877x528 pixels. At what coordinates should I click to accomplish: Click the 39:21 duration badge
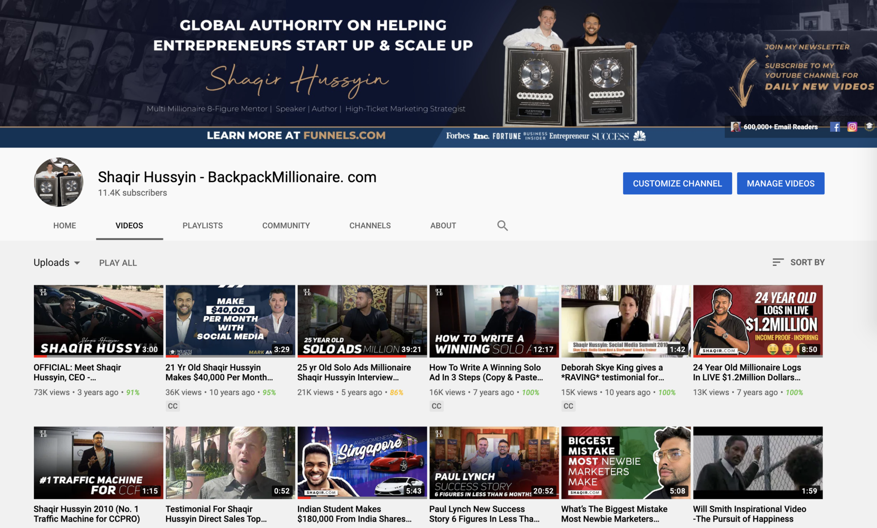[412, 349]
